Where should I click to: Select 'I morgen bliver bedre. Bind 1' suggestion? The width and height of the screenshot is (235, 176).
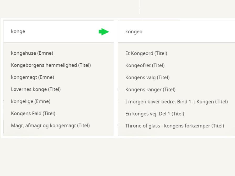177,102
